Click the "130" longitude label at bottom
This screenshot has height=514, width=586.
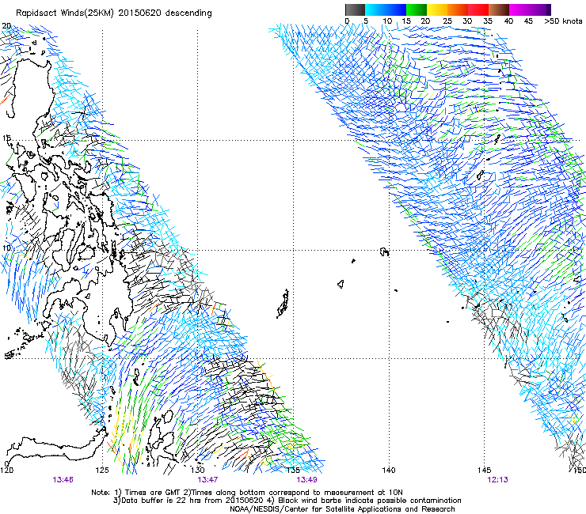198,470
